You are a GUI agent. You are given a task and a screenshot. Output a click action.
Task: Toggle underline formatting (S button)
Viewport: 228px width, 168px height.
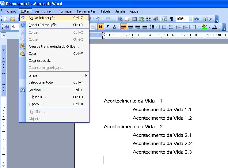[x=115, y=27]
